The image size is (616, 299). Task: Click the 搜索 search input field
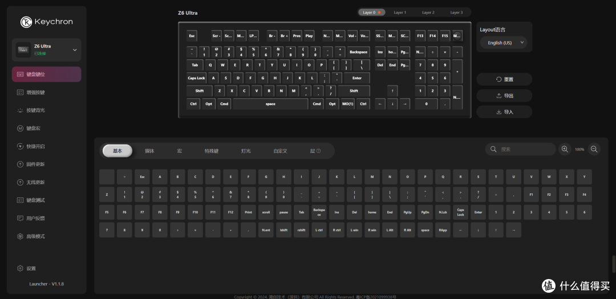pos(521,149)
